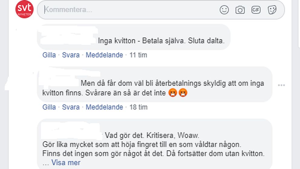
Task: Click Gilla under the 'återbetalnings skyldig' comment
Action: (x=49, y=107)
